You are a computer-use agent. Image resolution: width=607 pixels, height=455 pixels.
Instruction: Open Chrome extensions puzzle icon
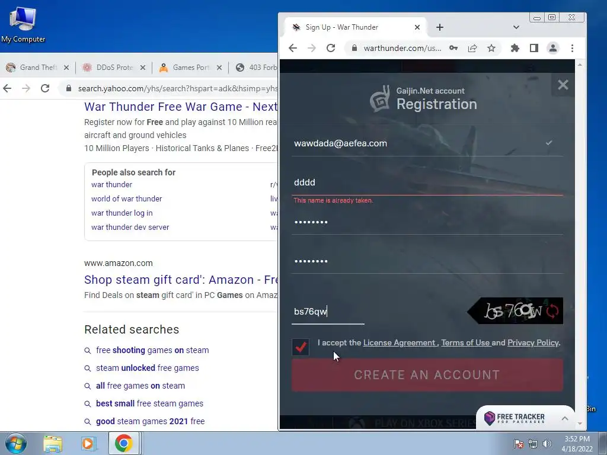[x=515, y=48]
